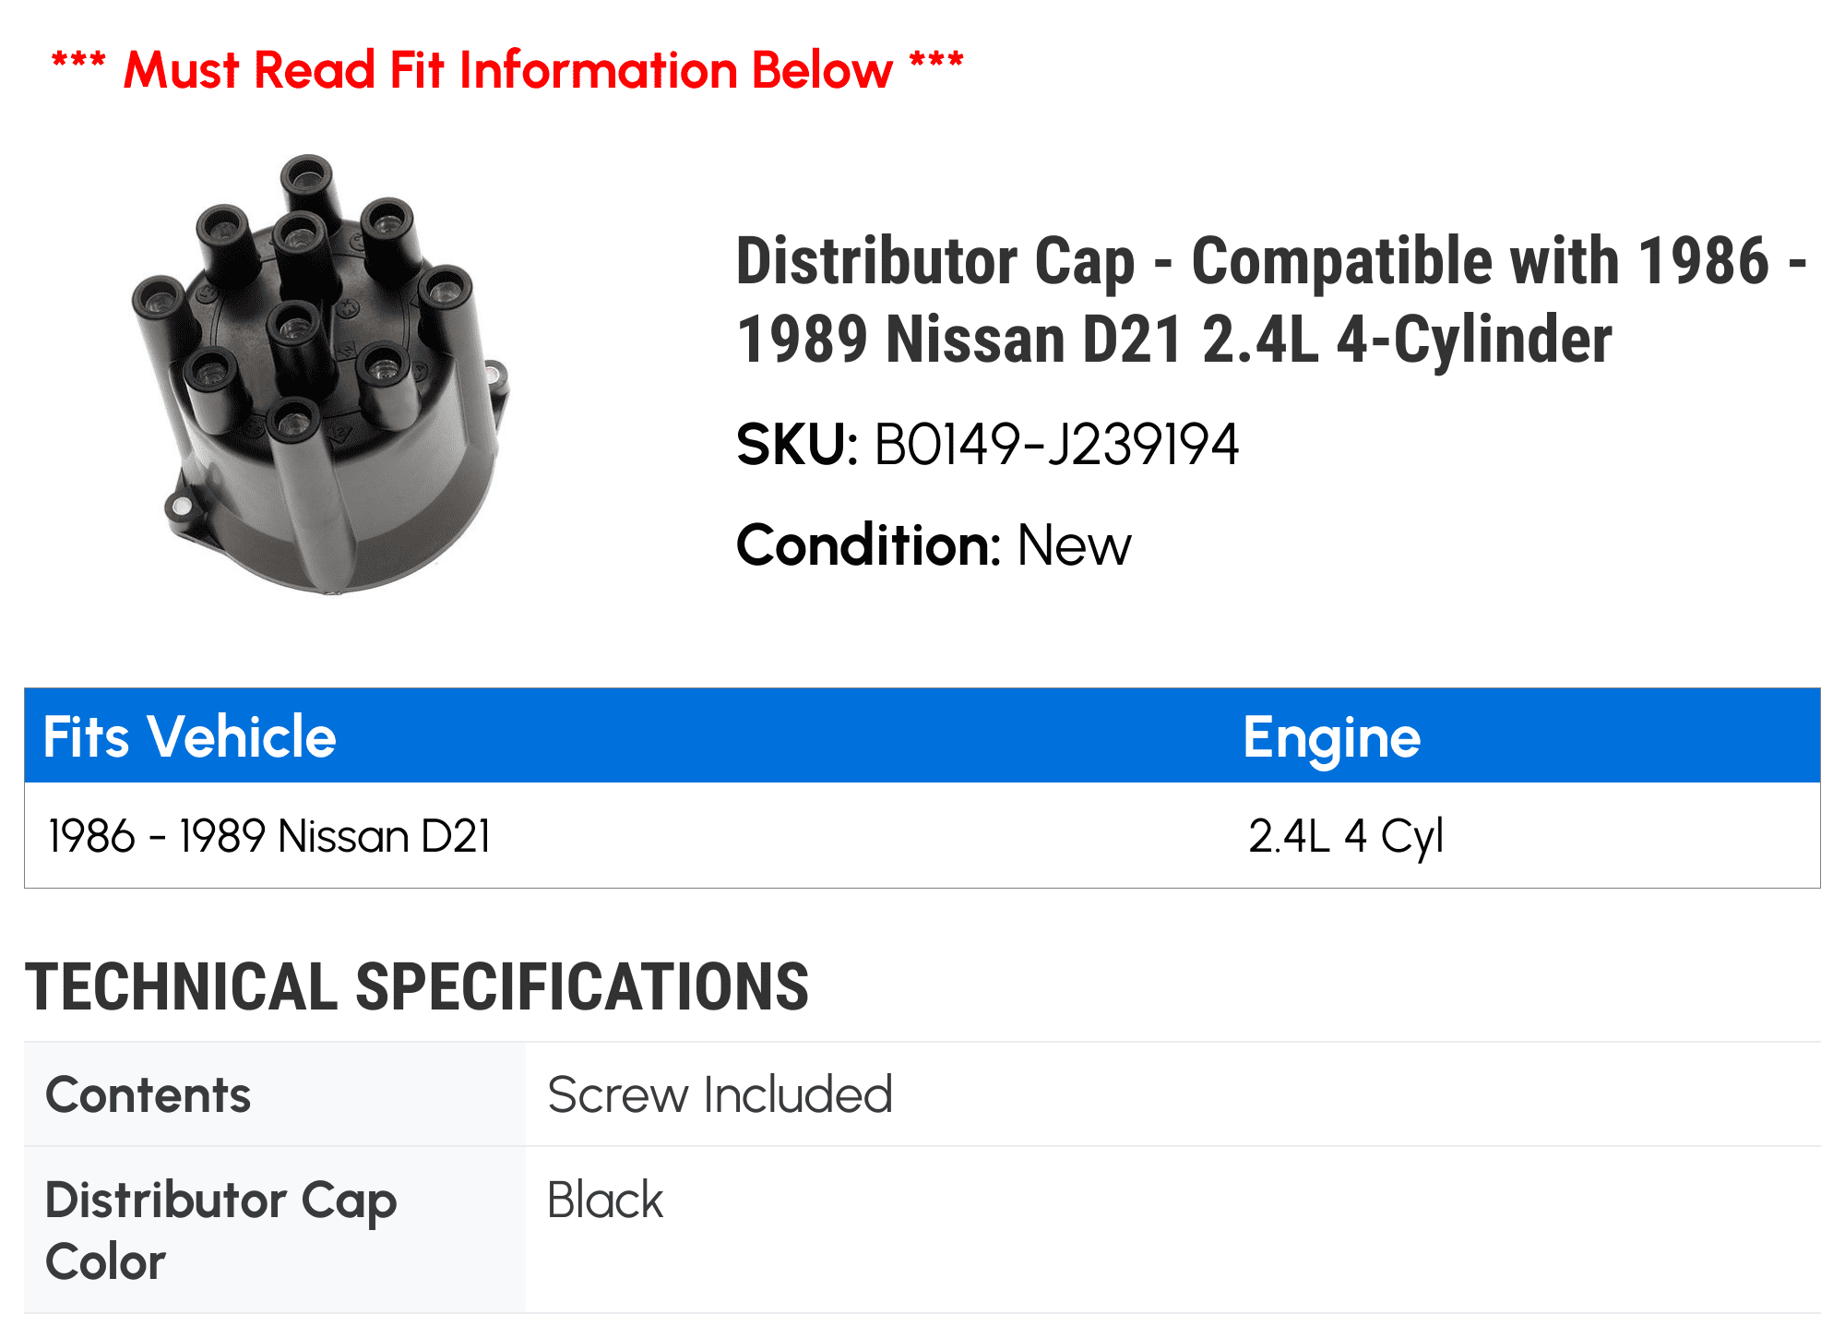Viewport: 1845px width, 1338px height.
Task: Click the blue fitment table header bar
Action: point(922,735)
